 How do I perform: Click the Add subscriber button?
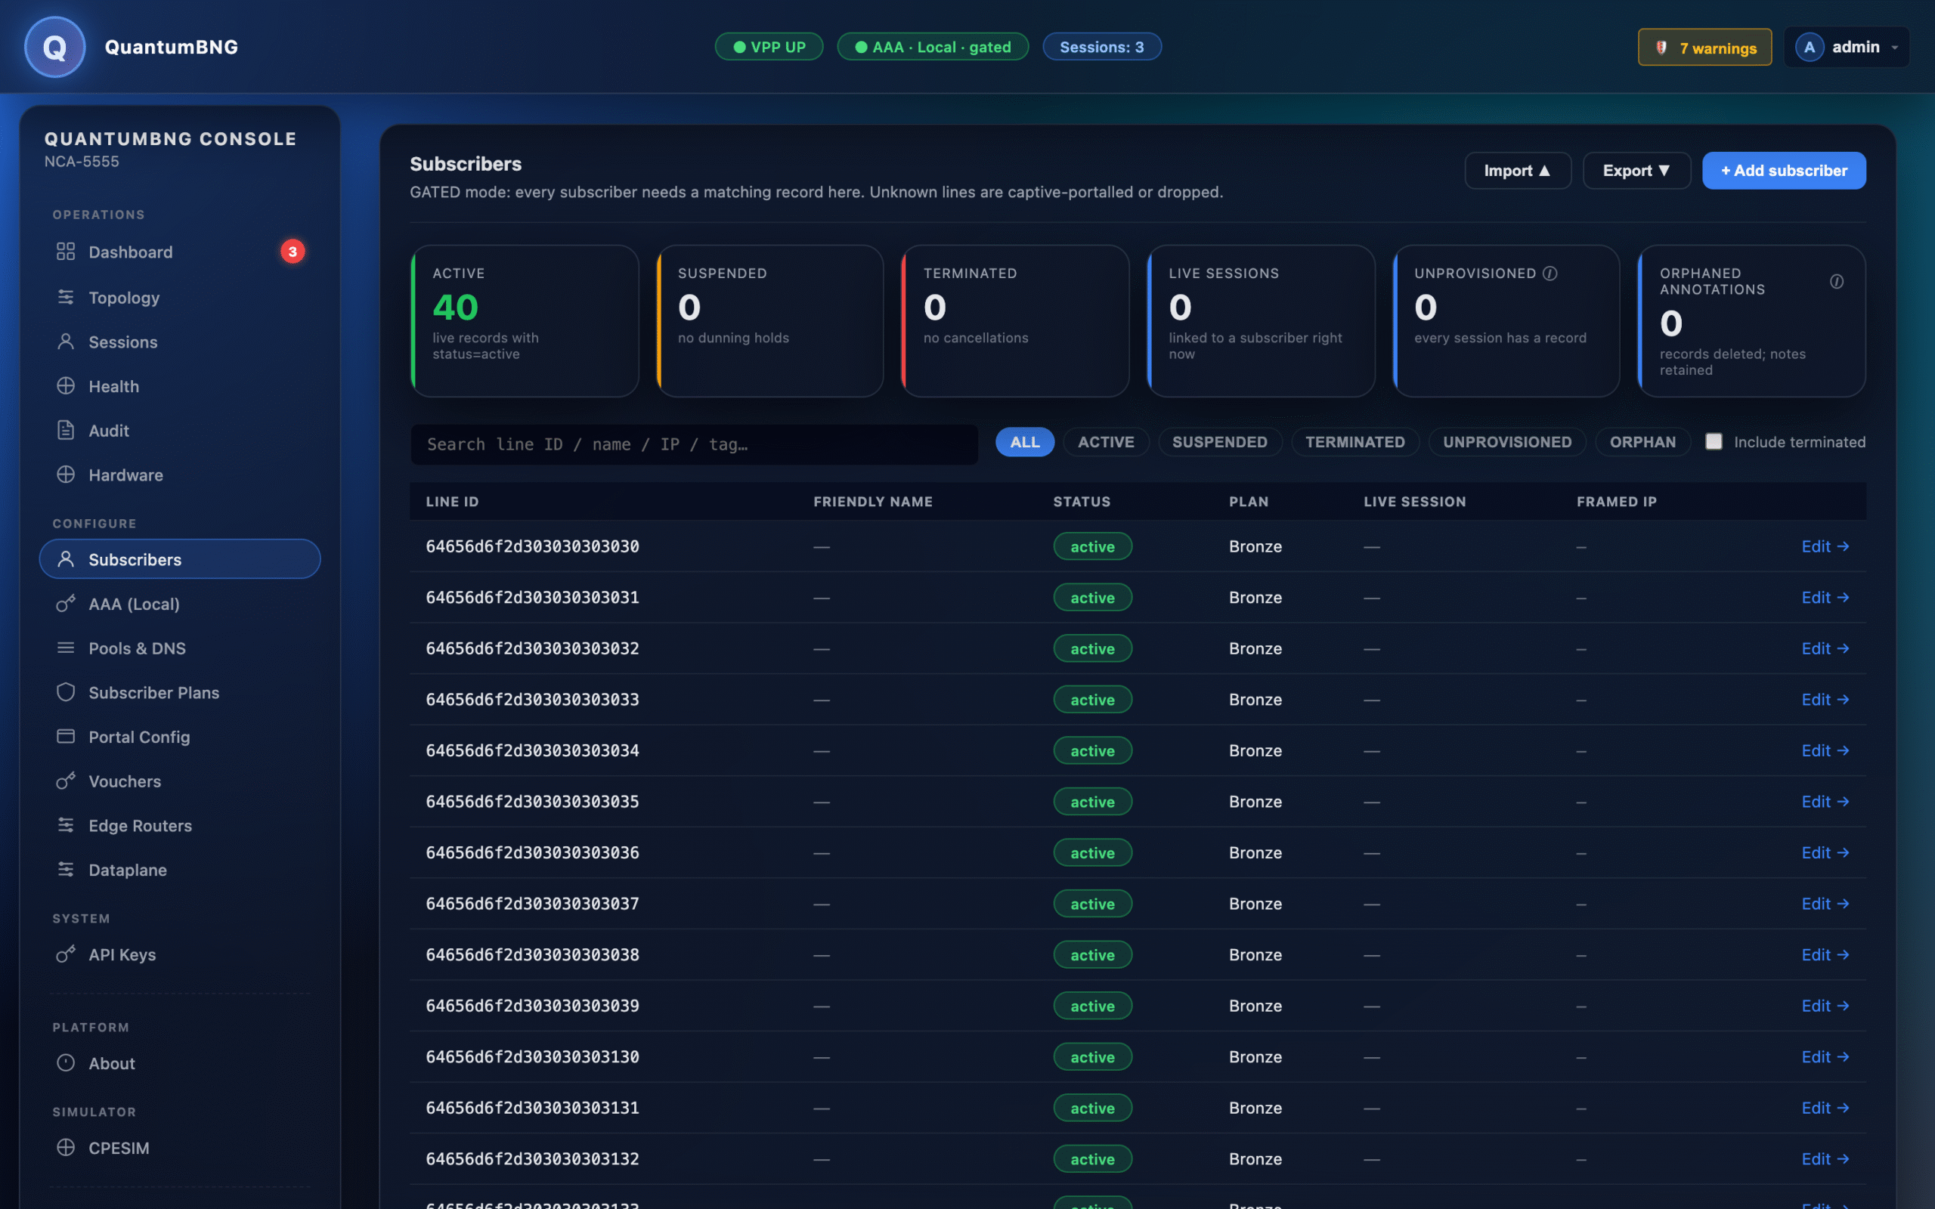[1784, 170]
